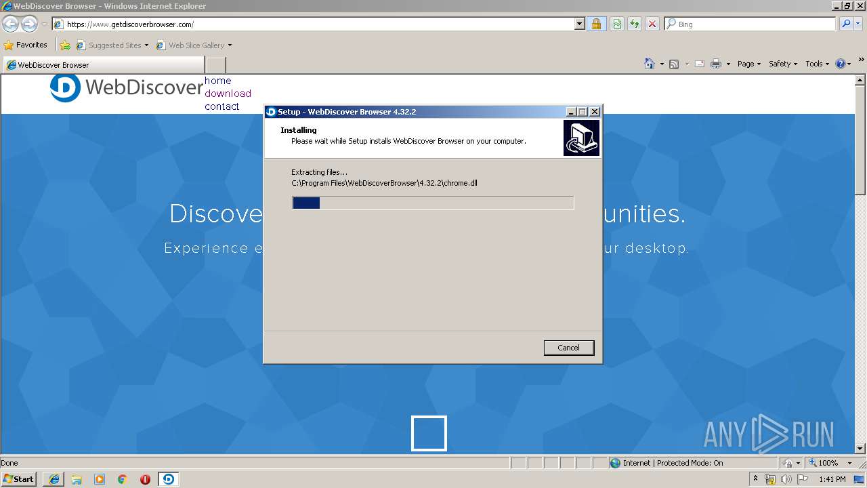Click the Refresh page icon
Screen dimensions: 867x488
635,24
